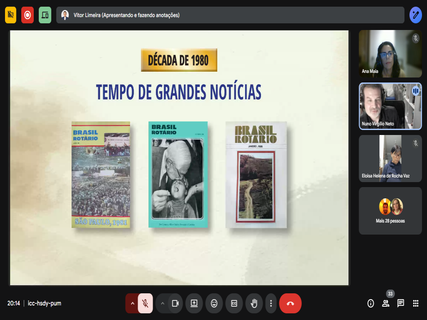
Task: Click Nuno Virgílio Neto's video tile
Action: pyautogui.click(x=390, y=106)
